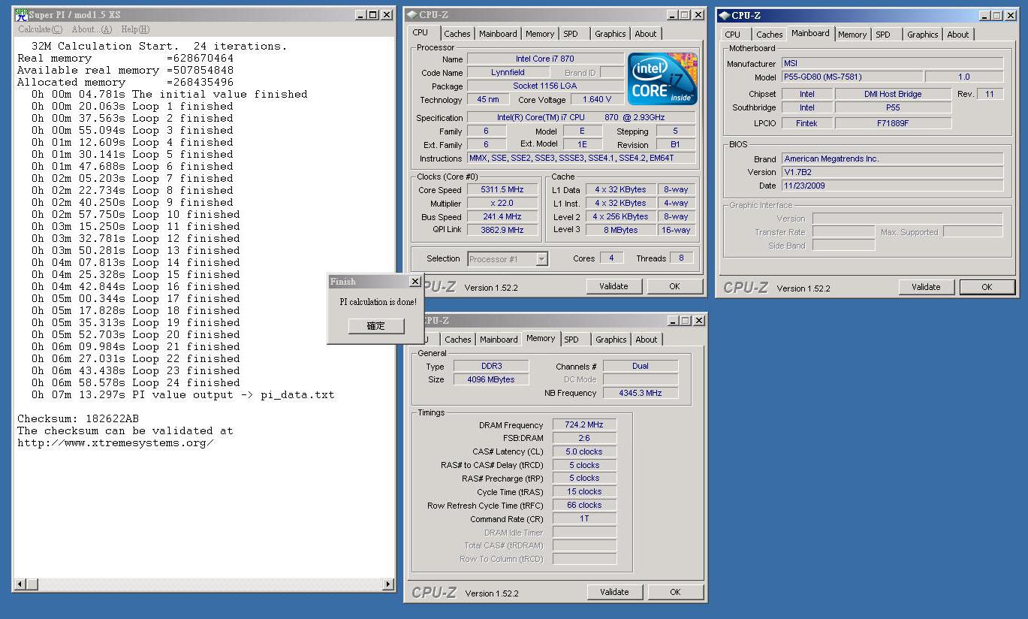
Task: Open Mainboard tab in Memory window
Action: click(499, 340)
